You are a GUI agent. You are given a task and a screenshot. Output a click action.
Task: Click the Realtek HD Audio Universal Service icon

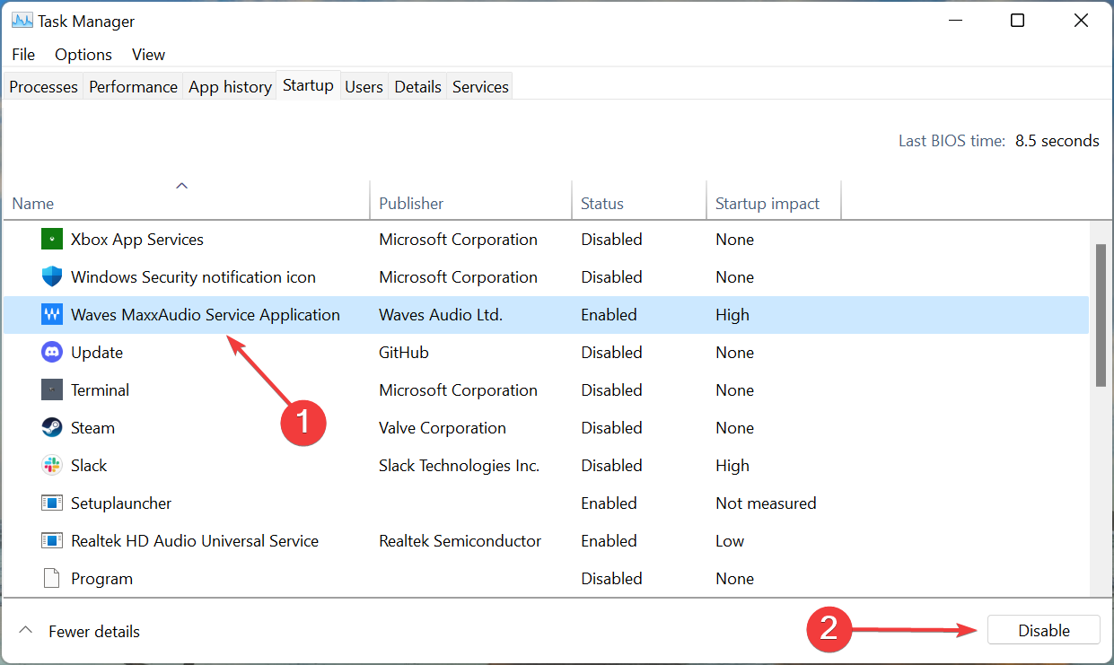click(x=51, y=540)
